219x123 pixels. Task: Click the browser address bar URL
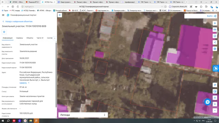point(29,6)
